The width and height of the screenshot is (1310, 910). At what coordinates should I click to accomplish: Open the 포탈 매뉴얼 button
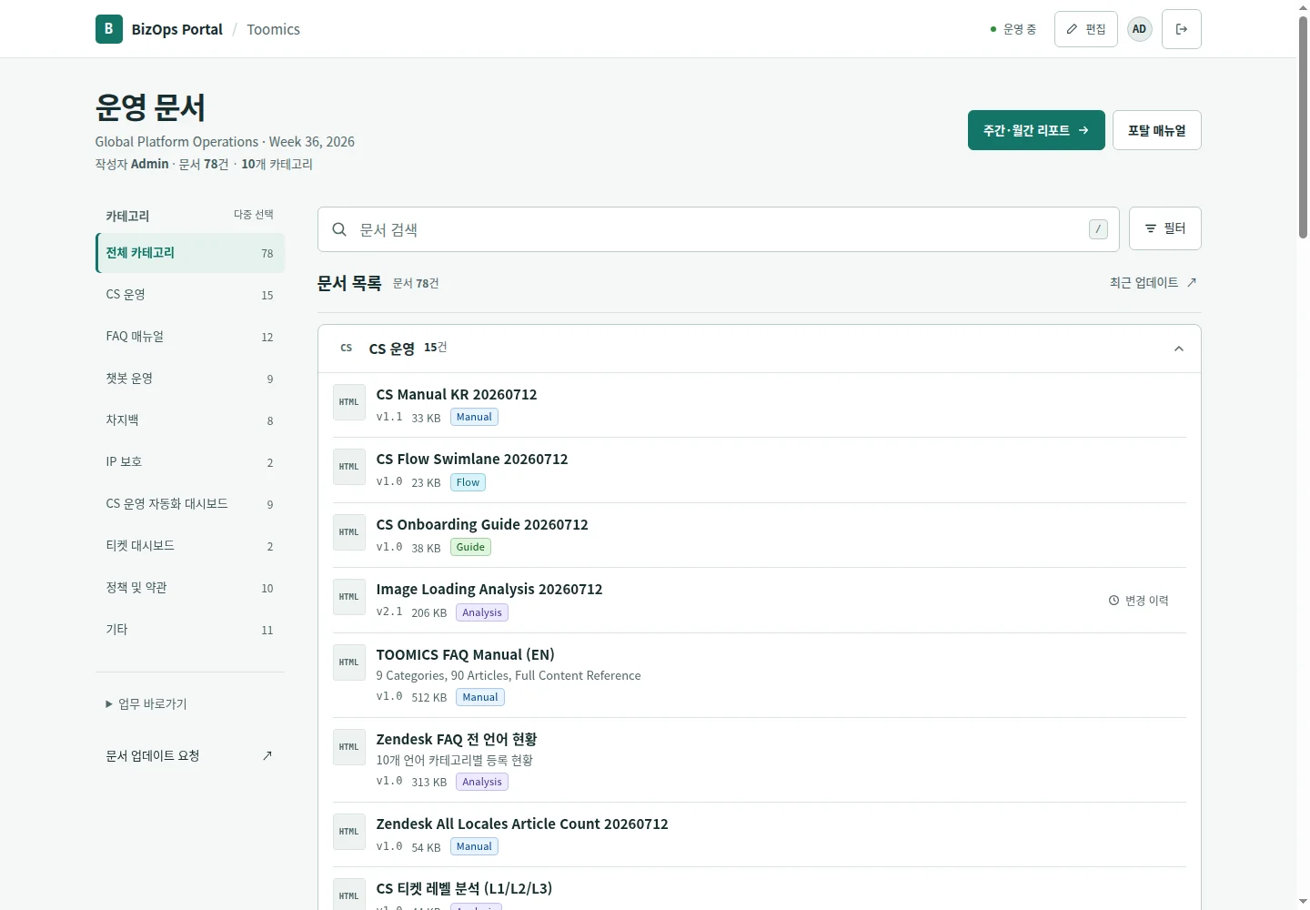coord(1156,130)
